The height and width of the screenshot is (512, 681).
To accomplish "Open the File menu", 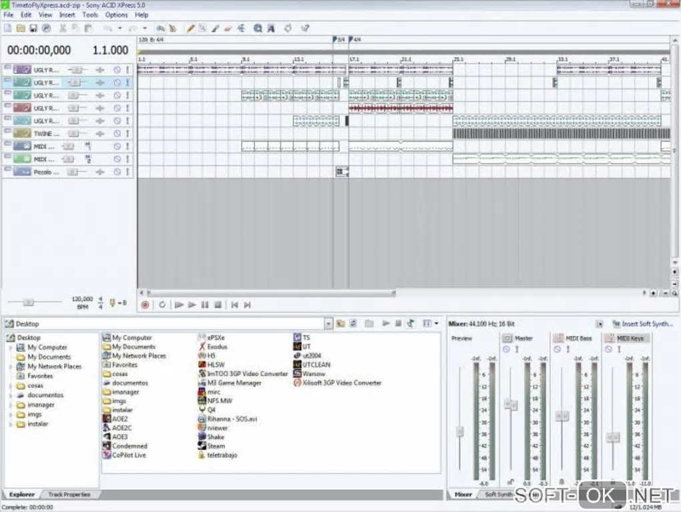I will pyautogui.click(x=9, y=15).
